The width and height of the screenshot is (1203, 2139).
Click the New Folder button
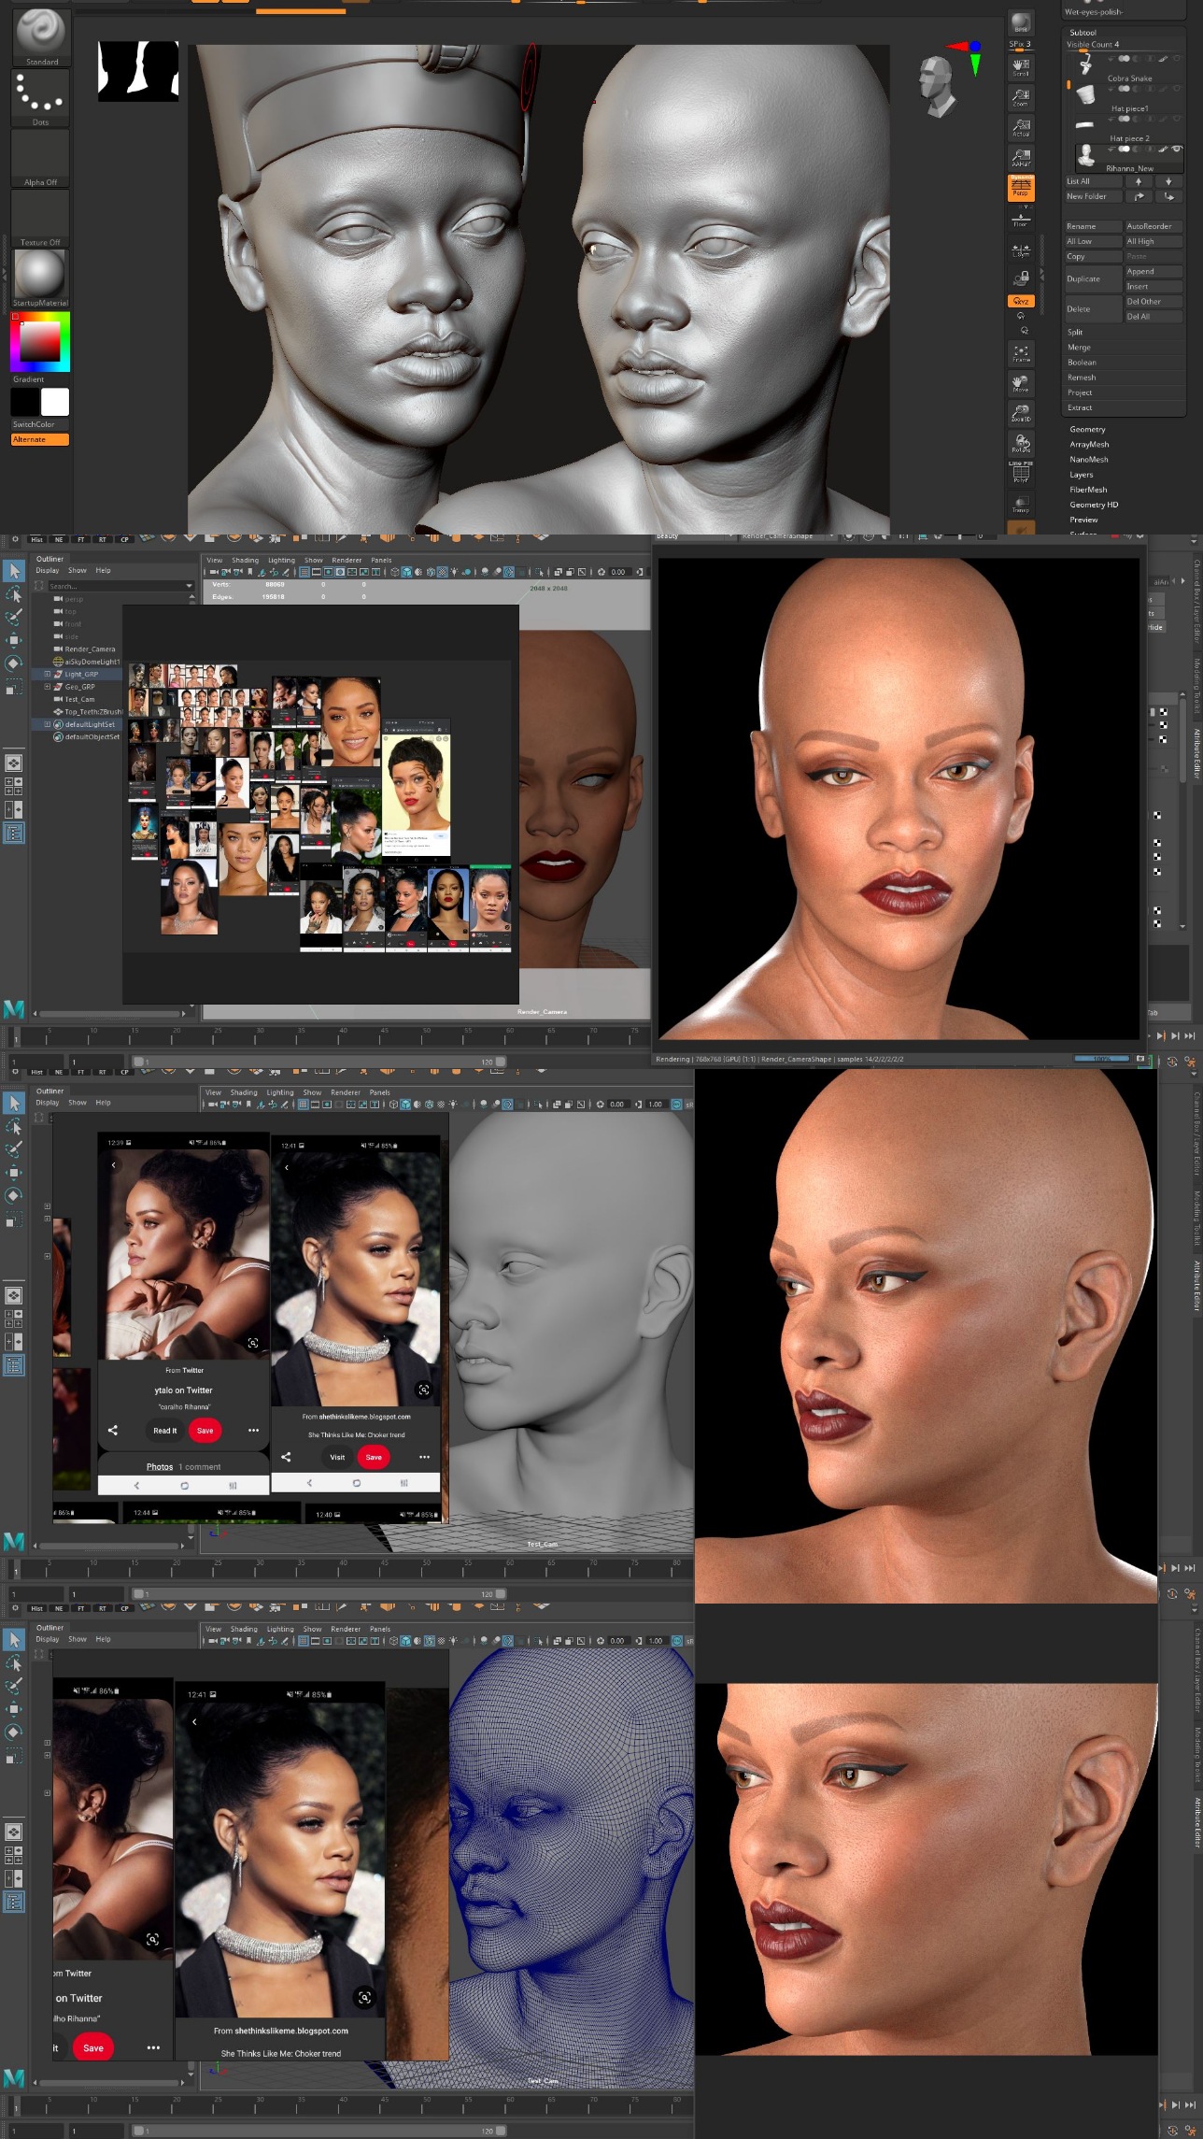pyautogui.click(x=1094, y=196)
